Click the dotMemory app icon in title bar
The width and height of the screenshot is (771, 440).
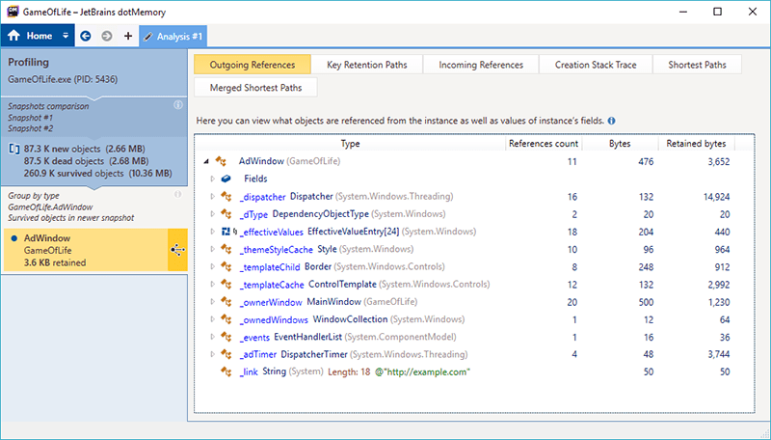(13, 12)
